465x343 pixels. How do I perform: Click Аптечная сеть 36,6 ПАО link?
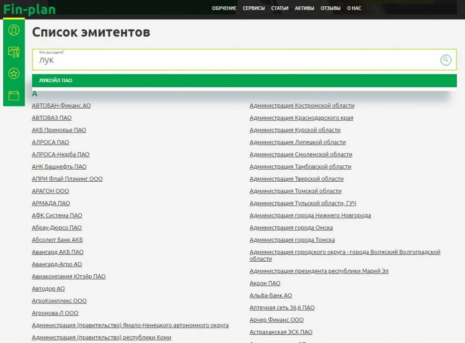pos(282,308)
